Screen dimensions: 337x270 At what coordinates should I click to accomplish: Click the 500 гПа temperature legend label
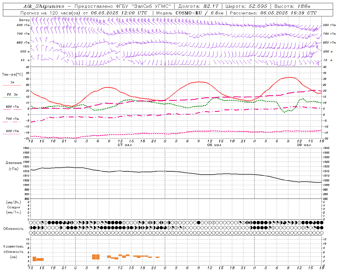(x=12, y=131)
